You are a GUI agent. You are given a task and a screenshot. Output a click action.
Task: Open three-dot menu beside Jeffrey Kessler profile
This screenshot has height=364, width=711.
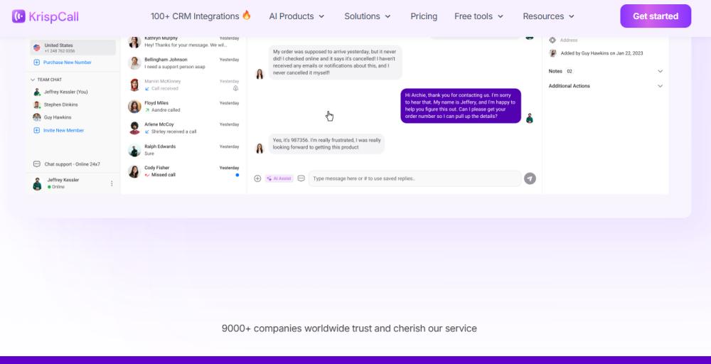tap(112, 183)
